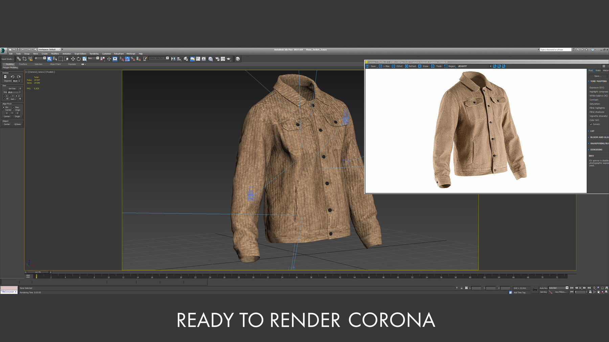This screenshot has width=609, height=342.
Task: Open the Rendering menu
Action: pos(94,54)
